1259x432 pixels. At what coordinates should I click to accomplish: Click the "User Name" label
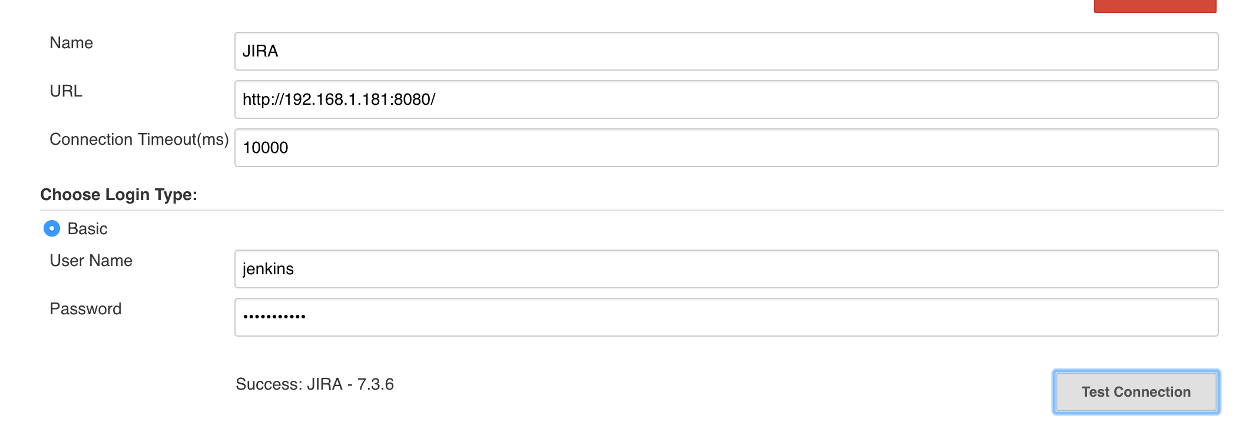pyautogui.click(x=91, y=261)
